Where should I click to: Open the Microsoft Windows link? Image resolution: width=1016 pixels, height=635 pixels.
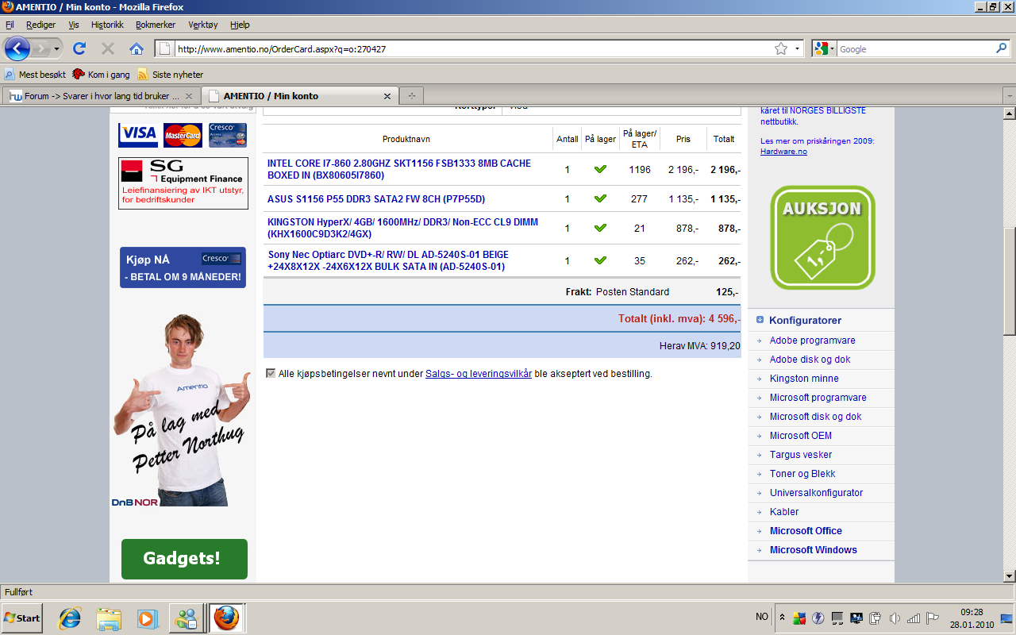click(x=814, y=550)
